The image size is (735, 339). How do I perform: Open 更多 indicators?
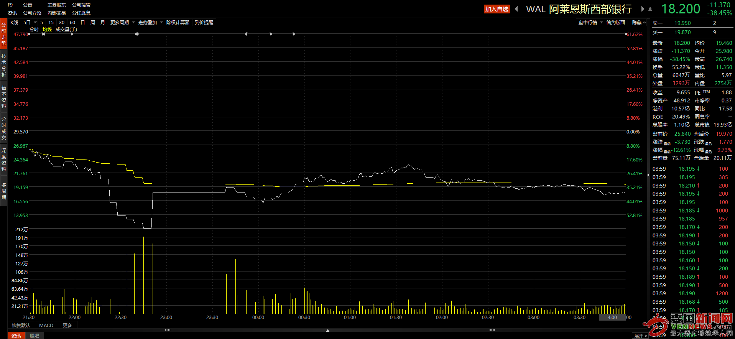coord(67,326)
